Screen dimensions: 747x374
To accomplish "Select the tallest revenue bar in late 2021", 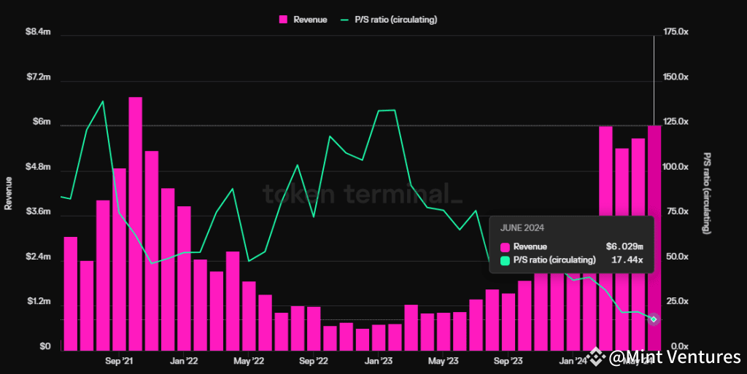I will pyautogui.click(x=135, y=222).
